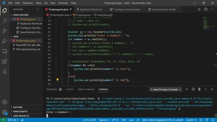Open the Source Control view
Image resolution: width=217 pixels, height=122 pixels.
click(4, 31)
